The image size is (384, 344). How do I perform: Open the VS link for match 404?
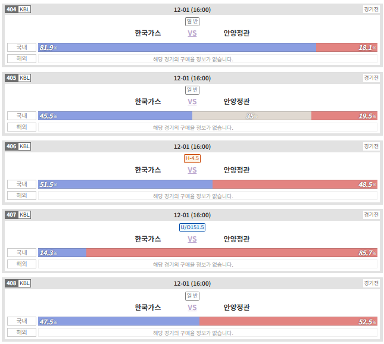[192, 33]
